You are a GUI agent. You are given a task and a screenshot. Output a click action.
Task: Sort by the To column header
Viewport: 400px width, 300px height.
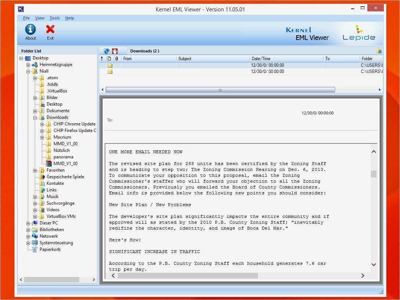(x=341, y=59)
